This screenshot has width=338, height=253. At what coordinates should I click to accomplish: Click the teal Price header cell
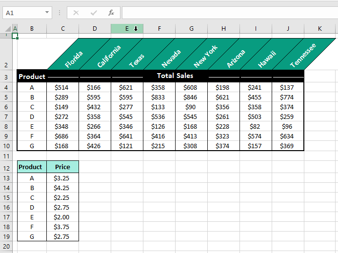coord(63,167)
